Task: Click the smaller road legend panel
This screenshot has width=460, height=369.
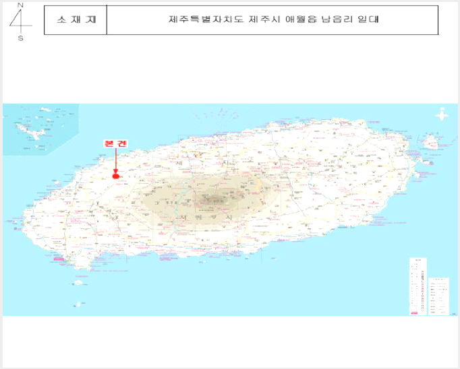Action: point(438,296)
